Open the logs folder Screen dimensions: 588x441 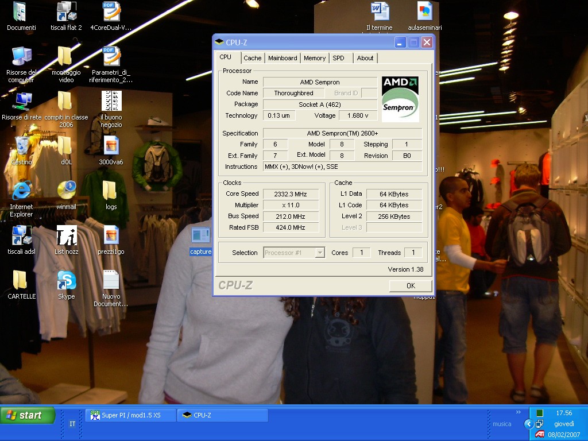[x=111, y=195]
